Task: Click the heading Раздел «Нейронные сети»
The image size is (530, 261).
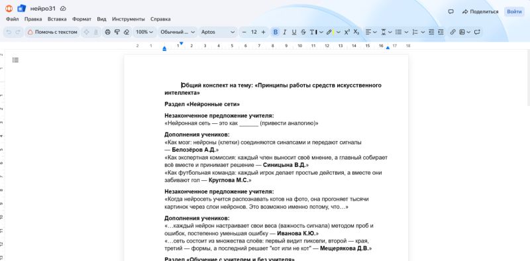Action: click(202, 104)
